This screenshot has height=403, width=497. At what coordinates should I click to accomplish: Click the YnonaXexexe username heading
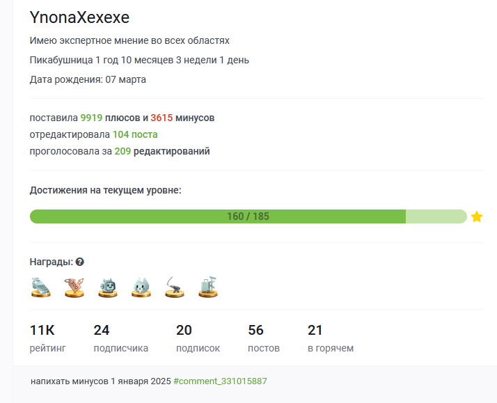[x=79, y=17]
